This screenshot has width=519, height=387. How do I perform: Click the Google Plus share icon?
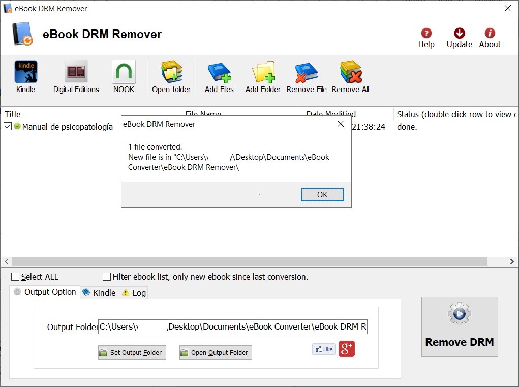coord(347,349)
